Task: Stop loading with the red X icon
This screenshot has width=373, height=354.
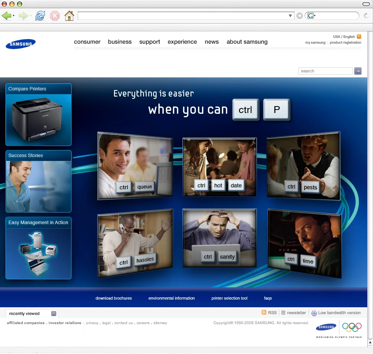Action: coord(55,16)
